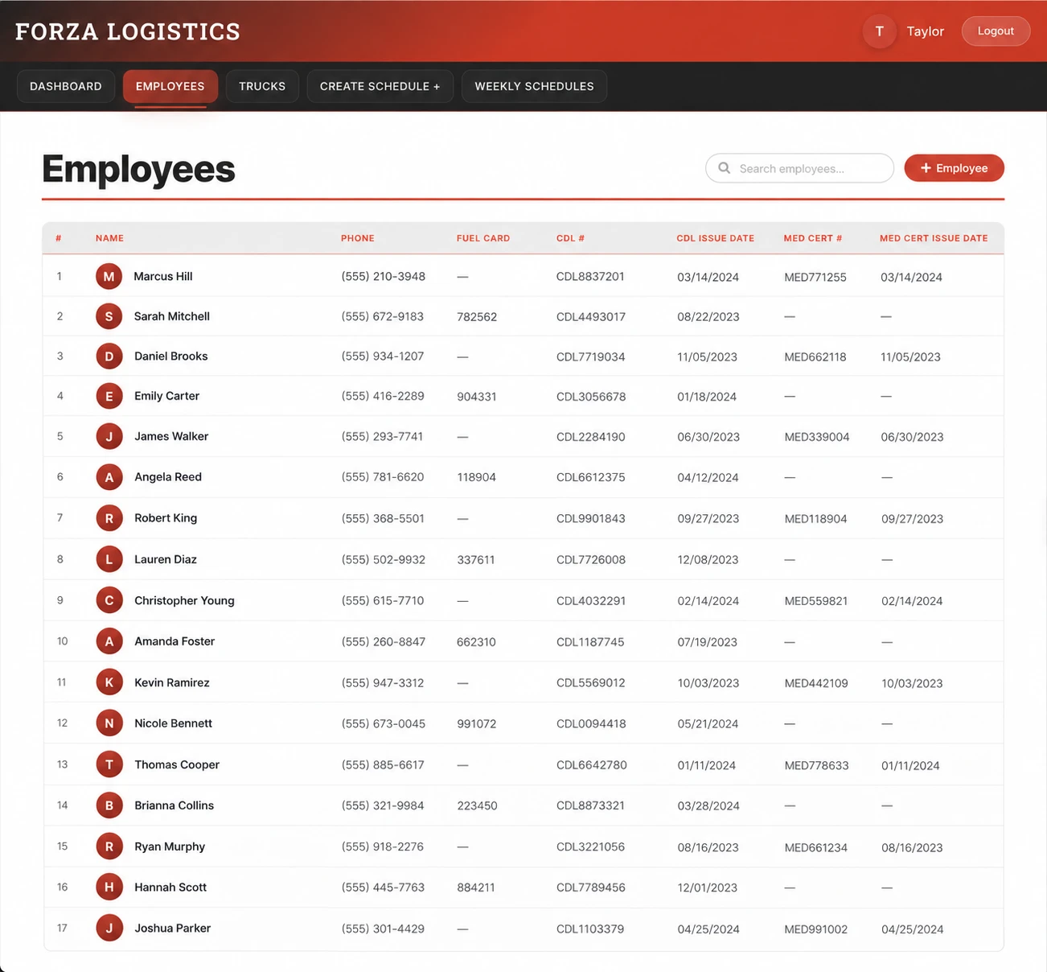
Task: Click the Phone column header
Action: (358, 238)
